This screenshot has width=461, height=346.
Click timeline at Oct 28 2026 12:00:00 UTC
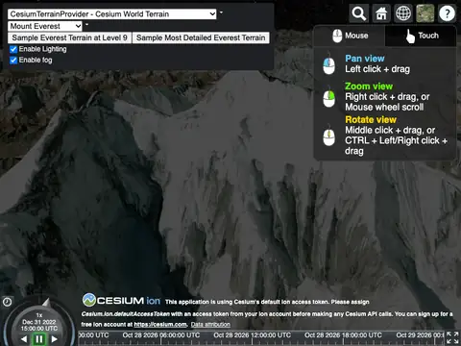click(x=253, y=335)
